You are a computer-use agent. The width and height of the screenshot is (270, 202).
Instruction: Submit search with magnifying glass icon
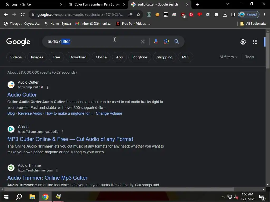click(177, 42)
